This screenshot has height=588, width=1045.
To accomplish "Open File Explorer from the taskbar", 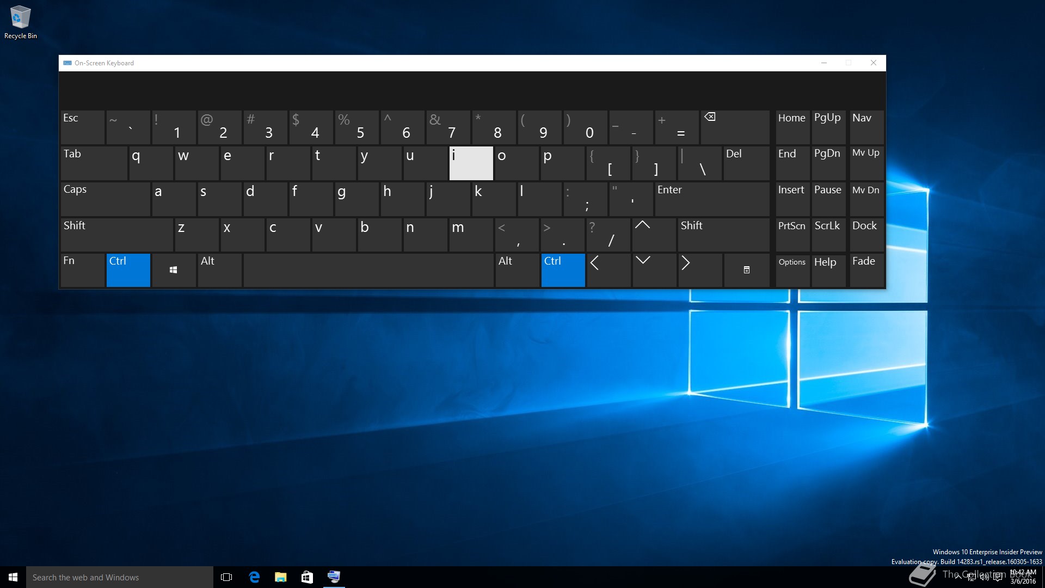I will coord(280,577).
